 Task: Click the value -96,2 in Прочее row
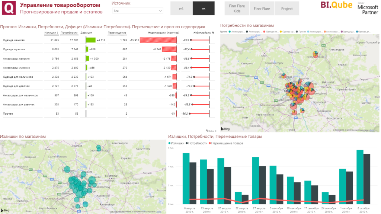click(185, 114)
